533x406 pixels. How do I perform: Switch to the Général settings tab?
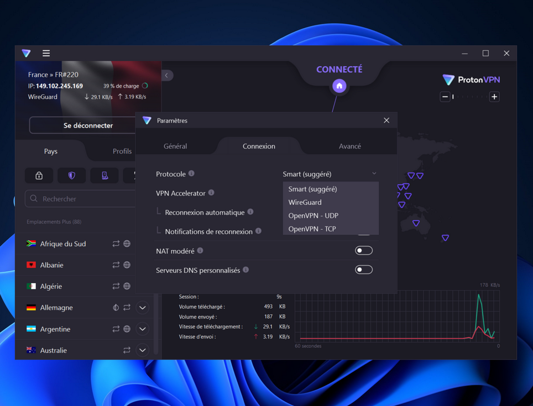coord(175,146)
